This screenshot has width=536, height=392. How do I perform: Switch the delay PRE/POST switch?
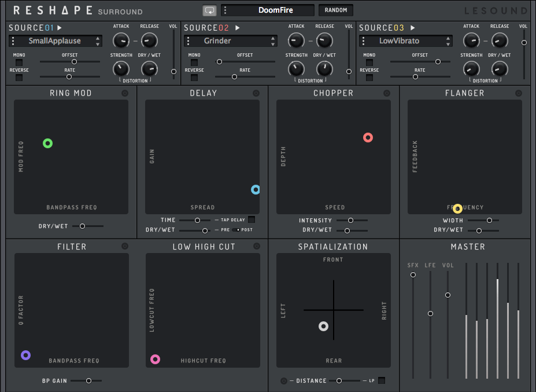click(236, 230)
